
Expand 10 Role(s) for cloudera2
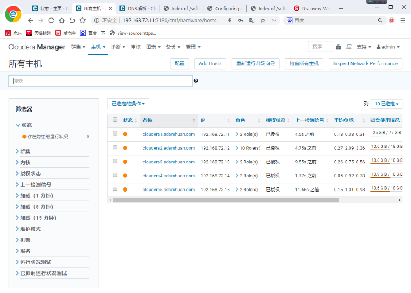coord(248,148)
